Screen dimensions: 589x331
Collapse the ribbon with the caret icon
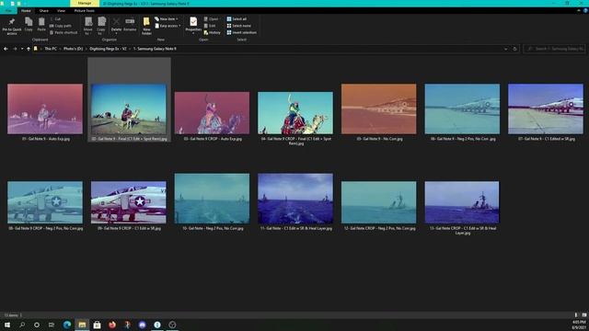(579, 11)
